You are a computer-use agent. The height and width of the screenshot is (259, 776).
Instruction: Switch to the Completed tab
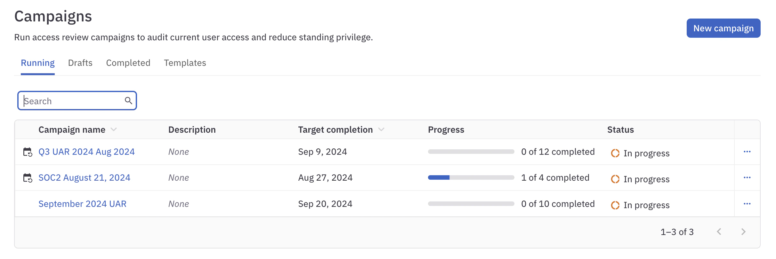(128, 63)
